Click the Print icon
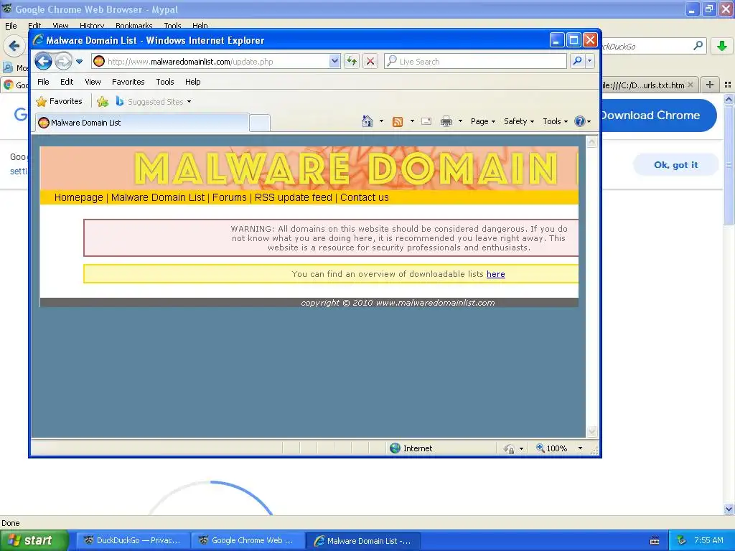 click(x=446, y=122)
